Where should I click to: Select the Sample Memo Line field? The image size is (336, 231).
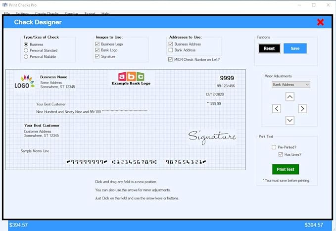[35, 151]
